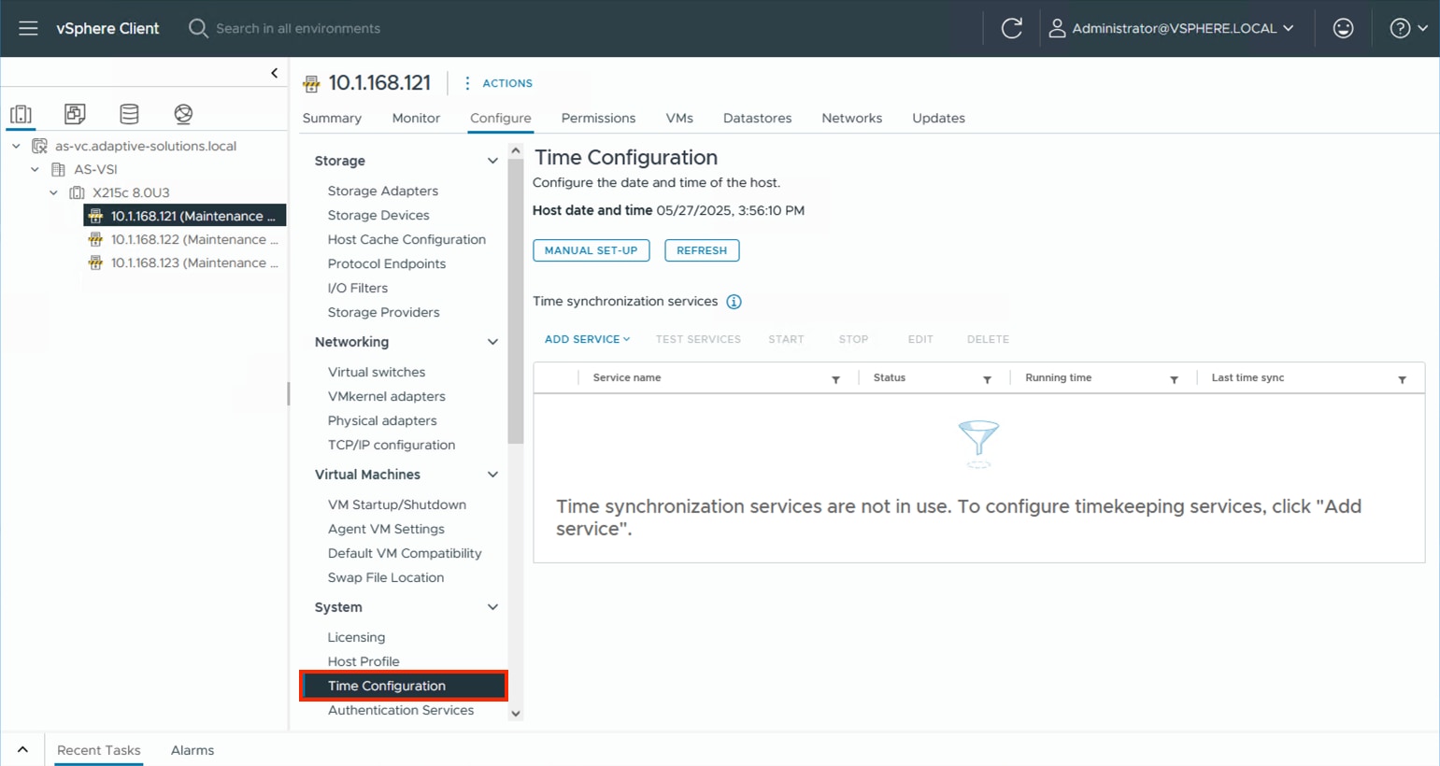The width and height of the screenshot is (1440, 766).
Task: Open the vSphere Client feedback smiley icon
Action: click(1343, 28)
